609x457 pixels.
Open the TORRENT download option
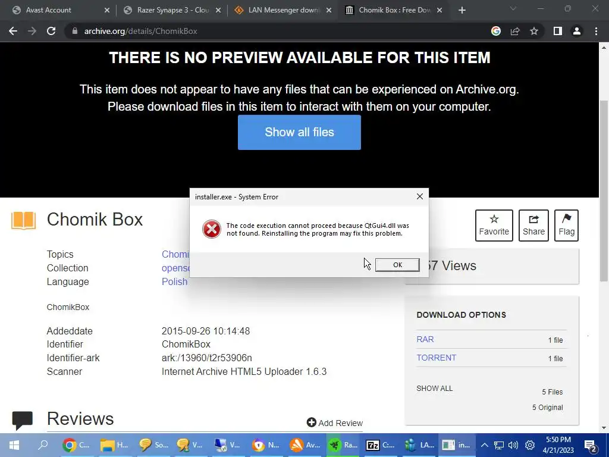(x=436, y=358)
